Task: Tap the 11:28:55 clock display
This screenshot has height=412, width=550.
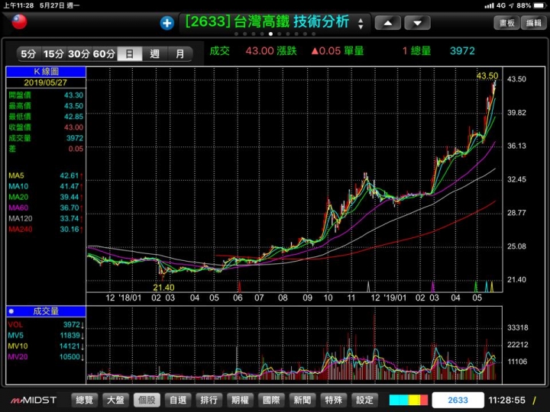Action: point(506,400)
